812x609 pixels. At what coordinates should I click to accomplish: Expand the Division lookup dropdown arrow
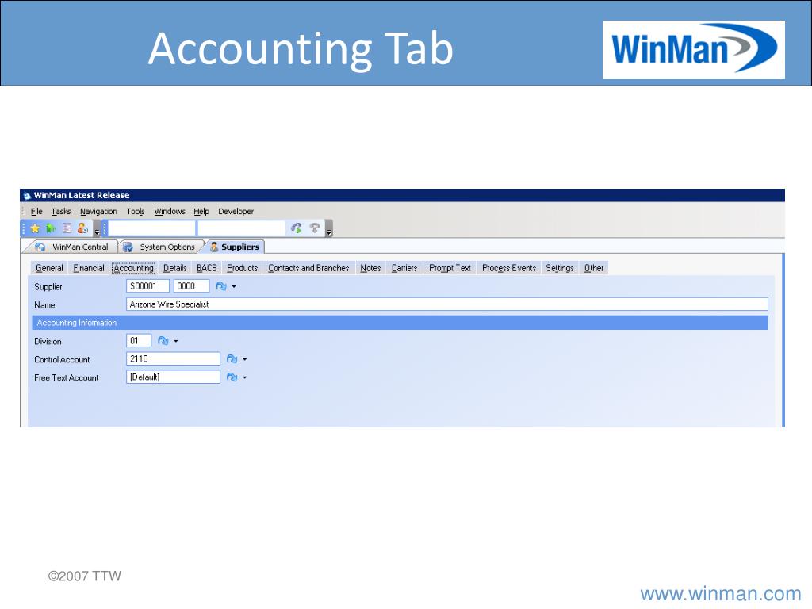click(176, 341)
